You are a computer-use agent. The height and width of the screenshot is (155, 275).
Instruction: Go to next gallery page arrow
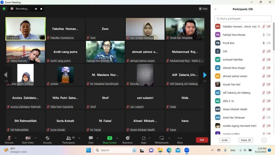click(x=205, y=75)
